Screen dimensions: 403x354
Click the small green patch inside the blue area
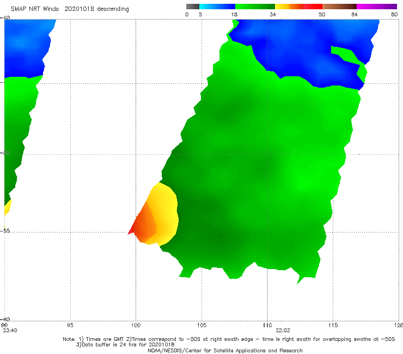(x=346, y=54)
